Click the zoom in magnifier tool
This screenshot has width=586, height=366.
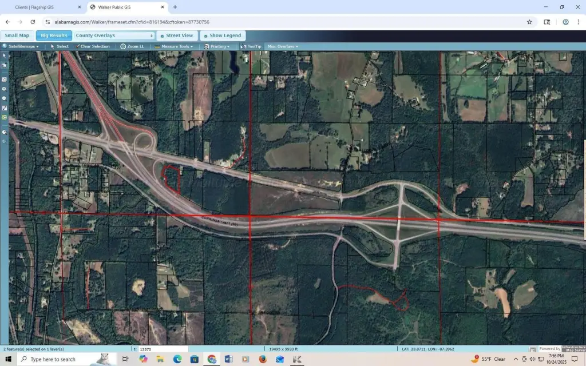point(4,89)
